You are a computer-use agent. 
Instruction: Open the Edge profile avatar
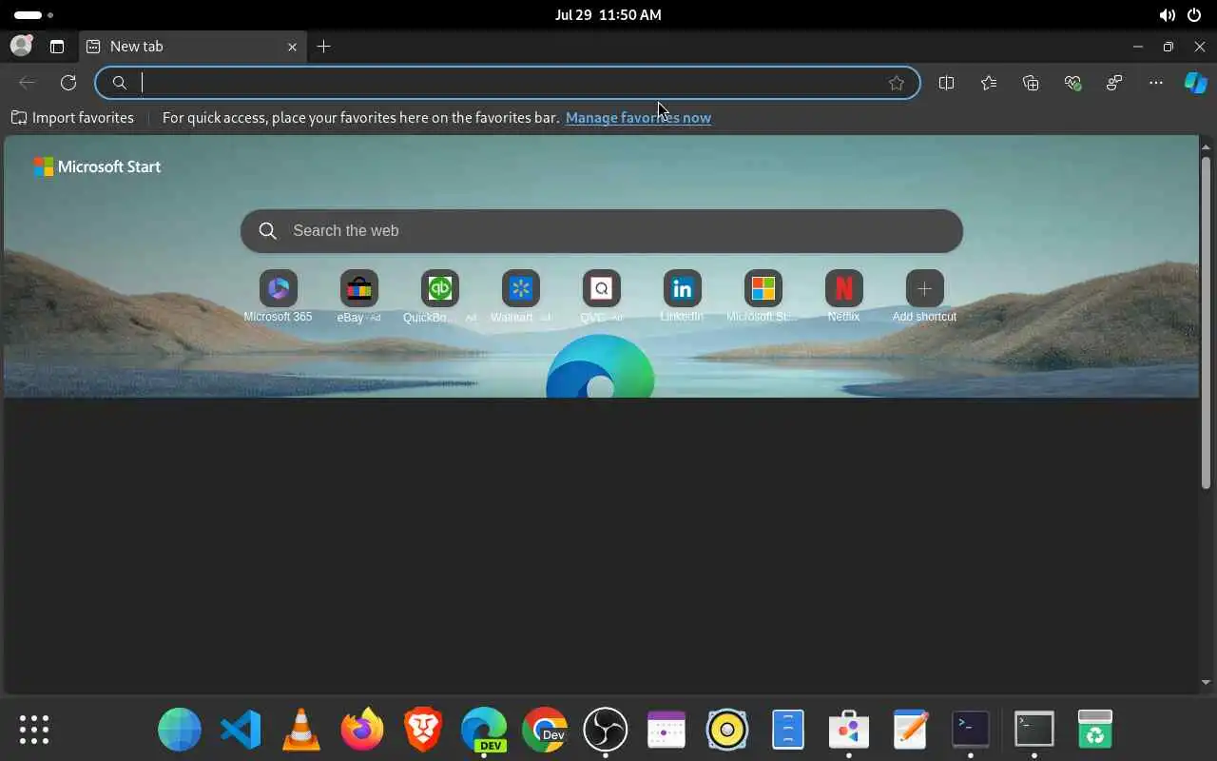point(21,46)
